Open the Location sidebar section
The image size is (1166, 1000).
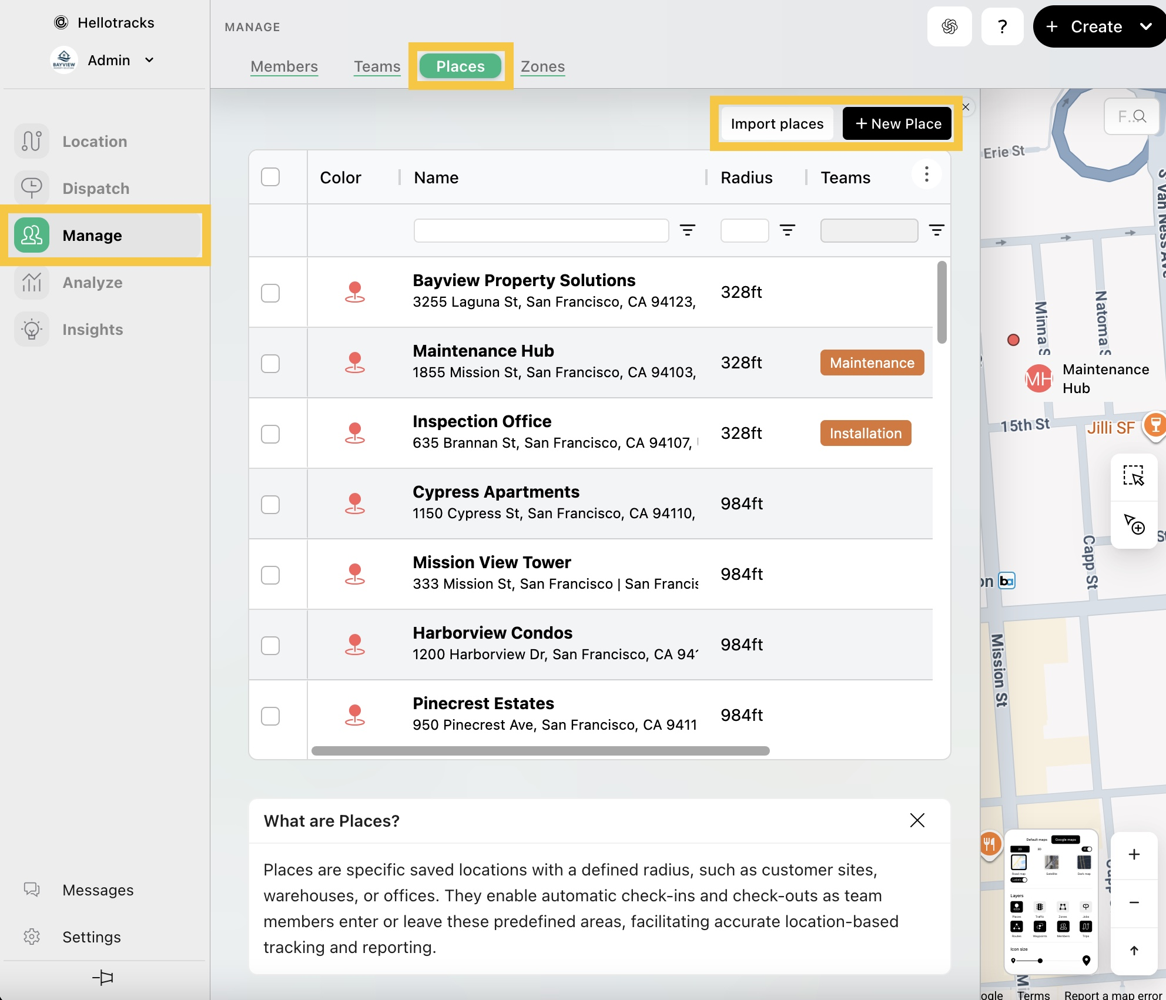pyautogui.click(x=94, y=142)
